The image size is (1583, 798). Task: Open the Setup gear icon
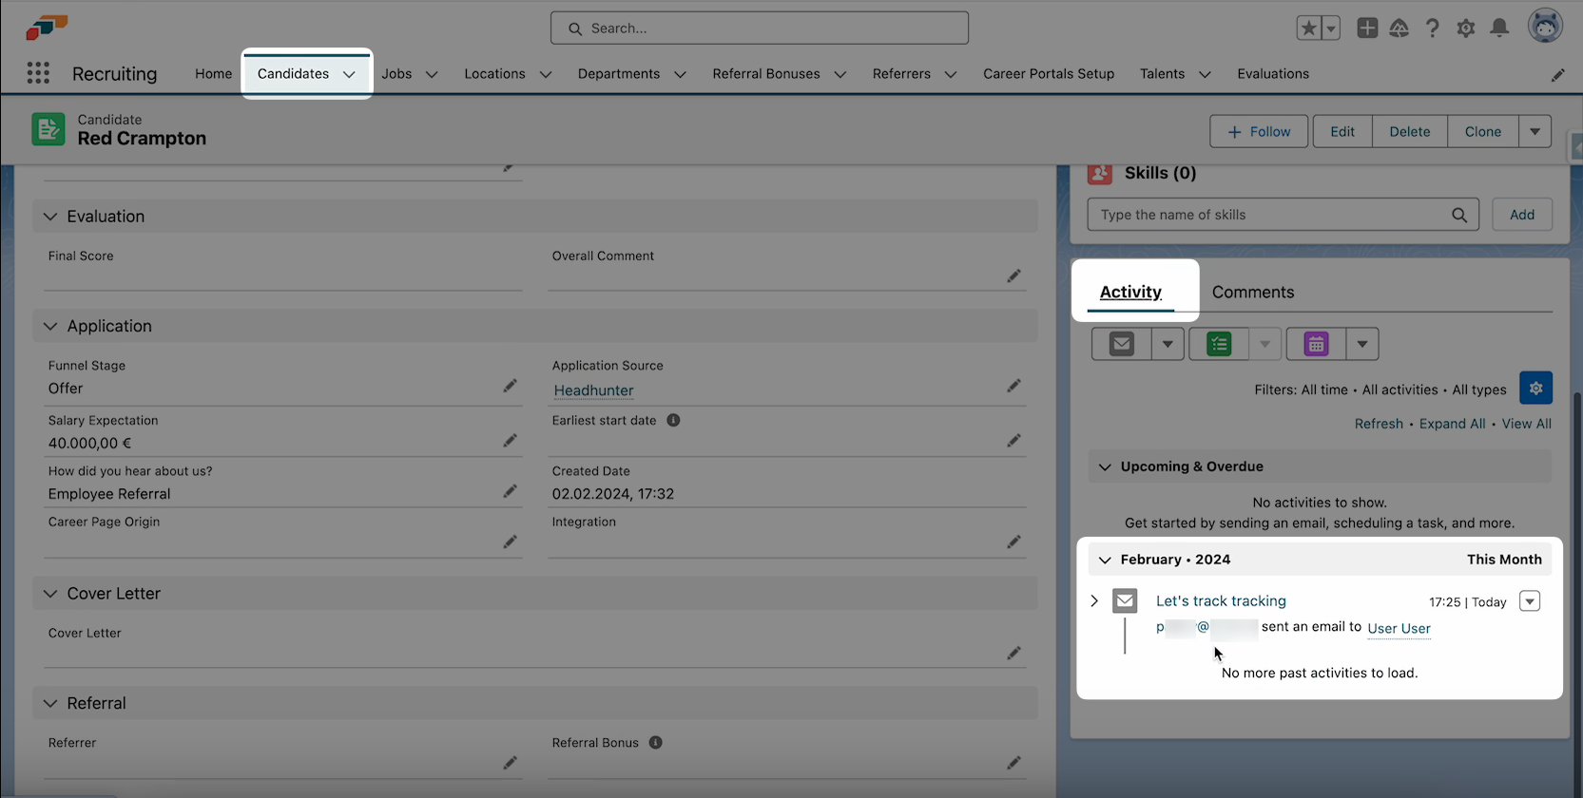1466,28
